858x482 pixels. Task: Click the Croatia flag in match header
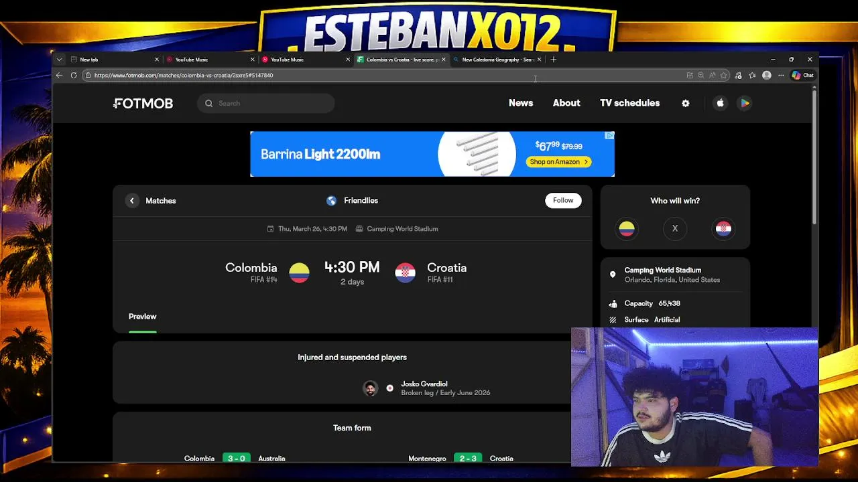[405, 272]
